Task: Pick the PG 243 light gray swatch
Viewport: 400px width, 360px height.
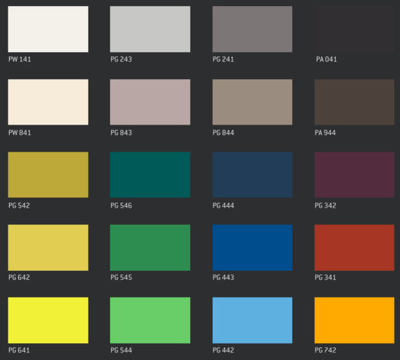Action: 150,29
